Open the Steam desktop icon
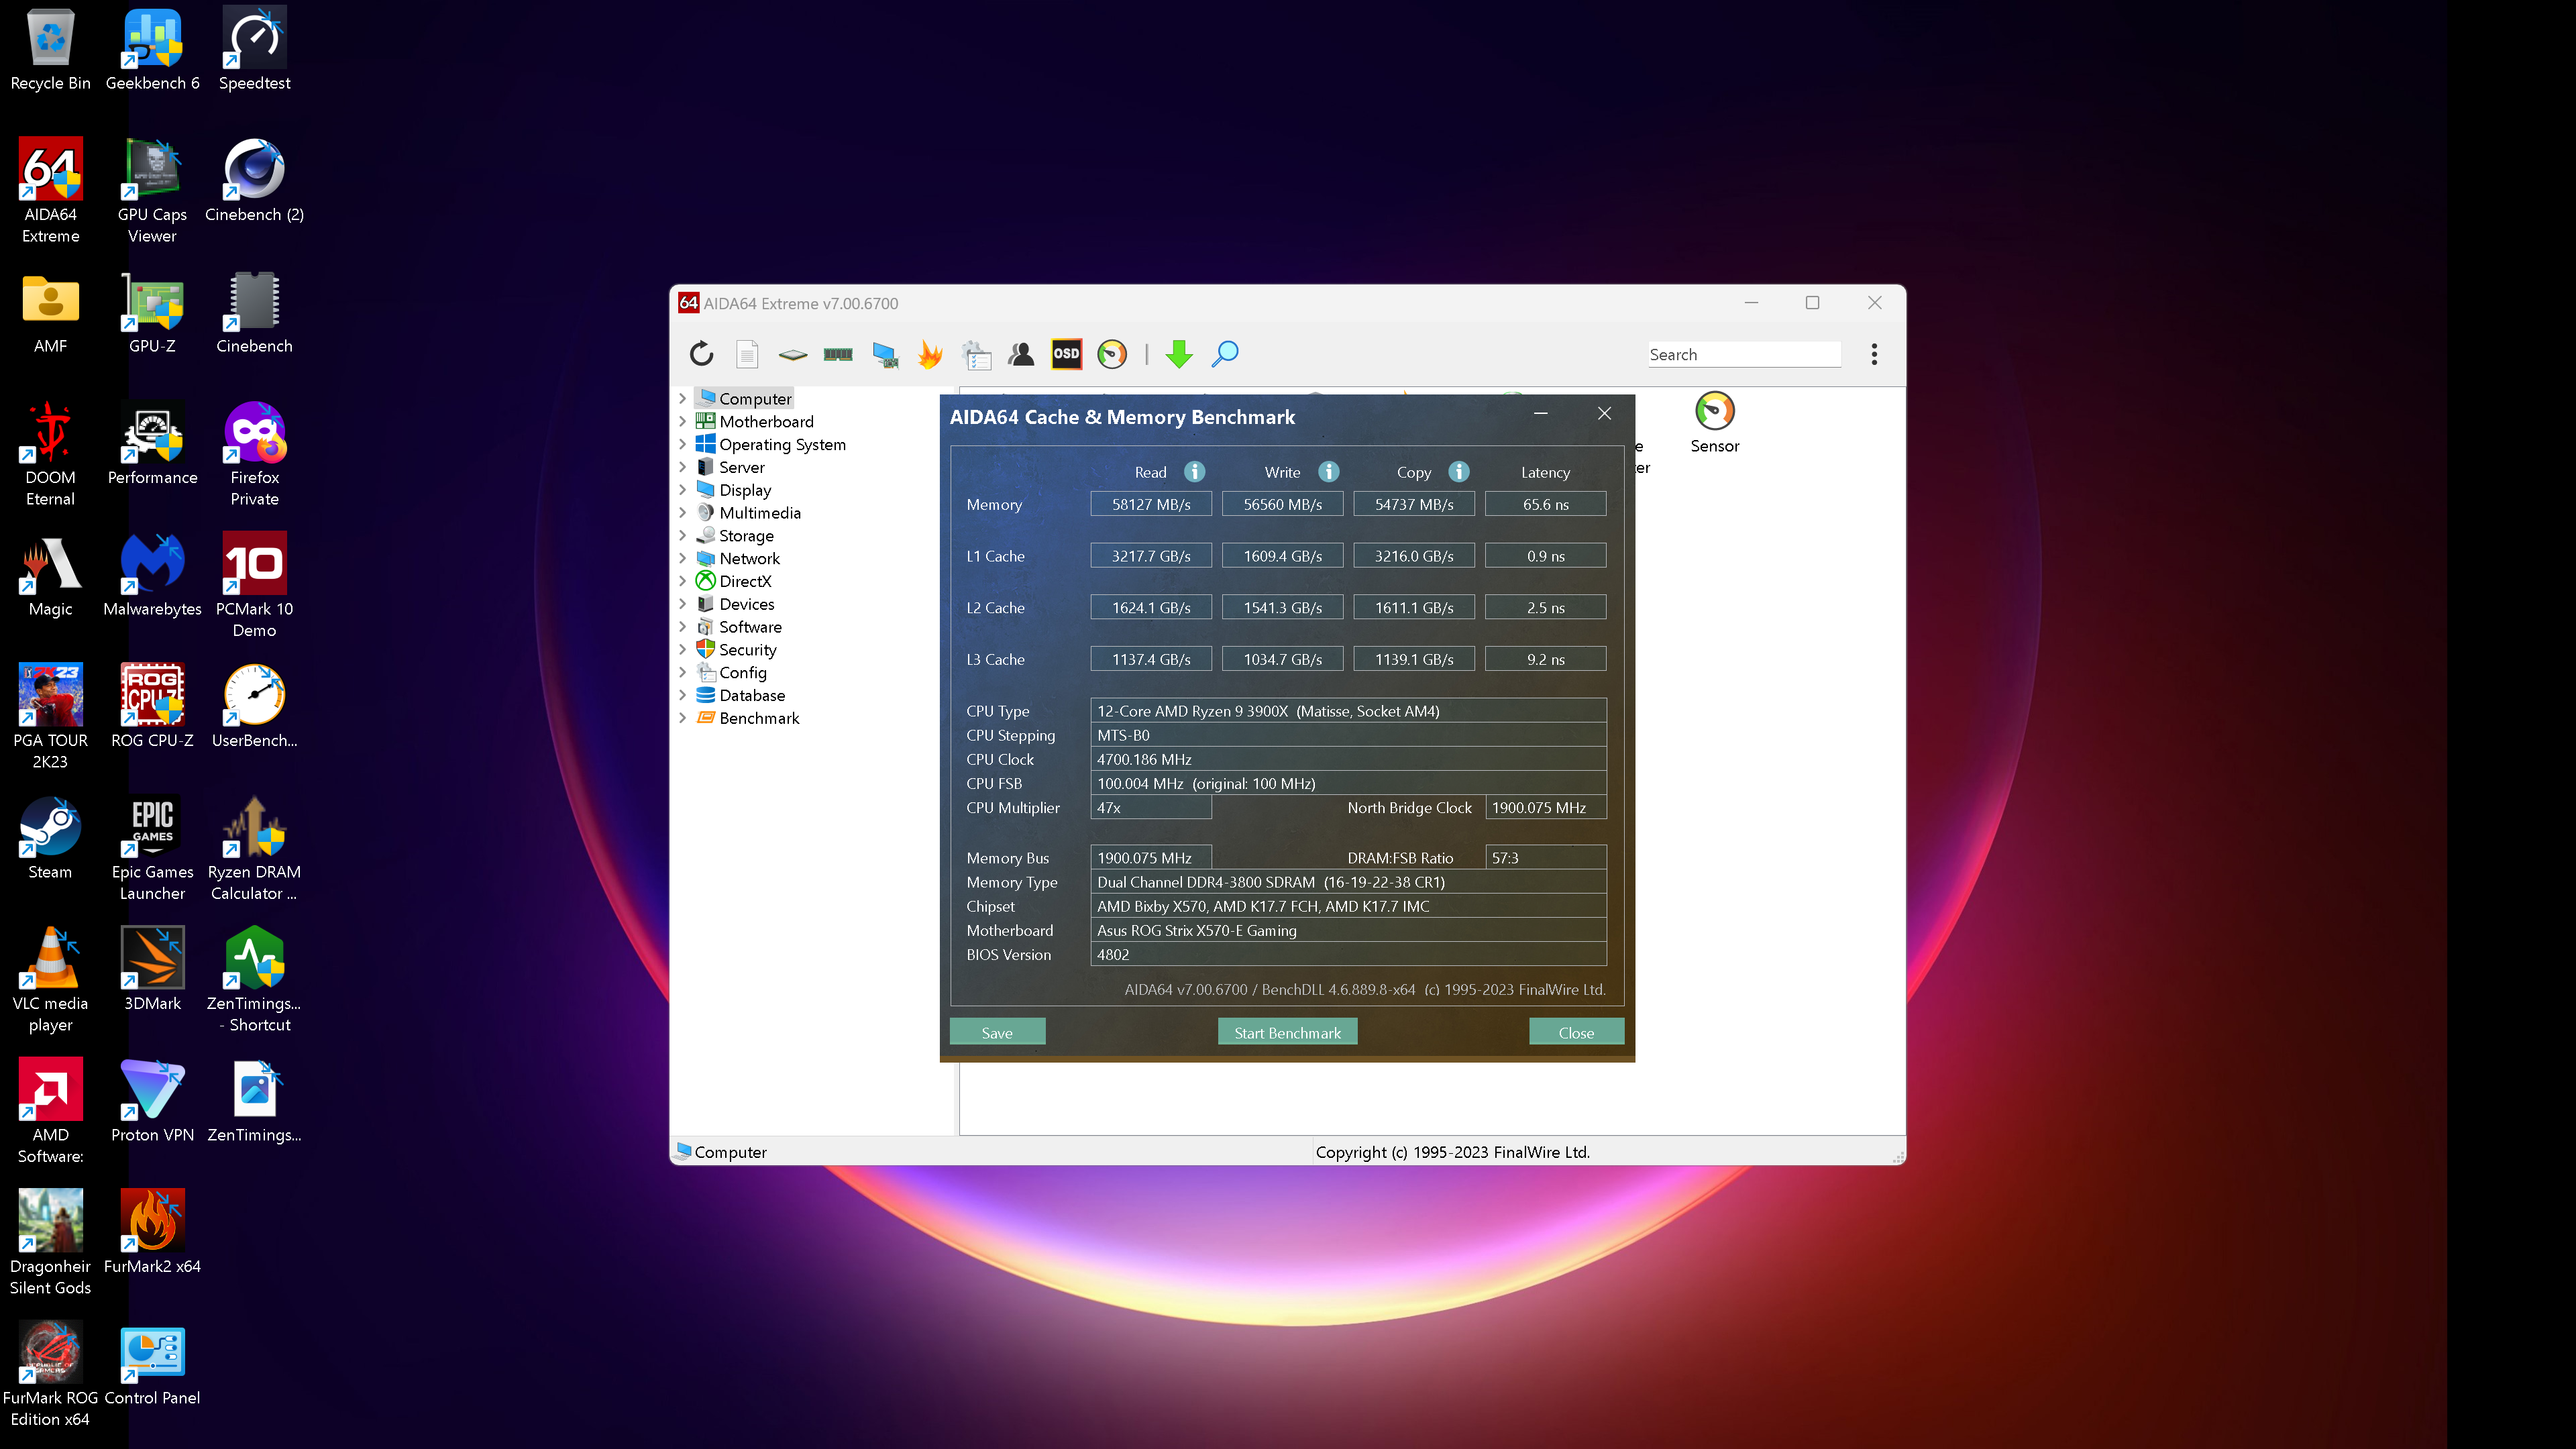The width and height of the screenshot is (2576, 1449). (50, 839)
